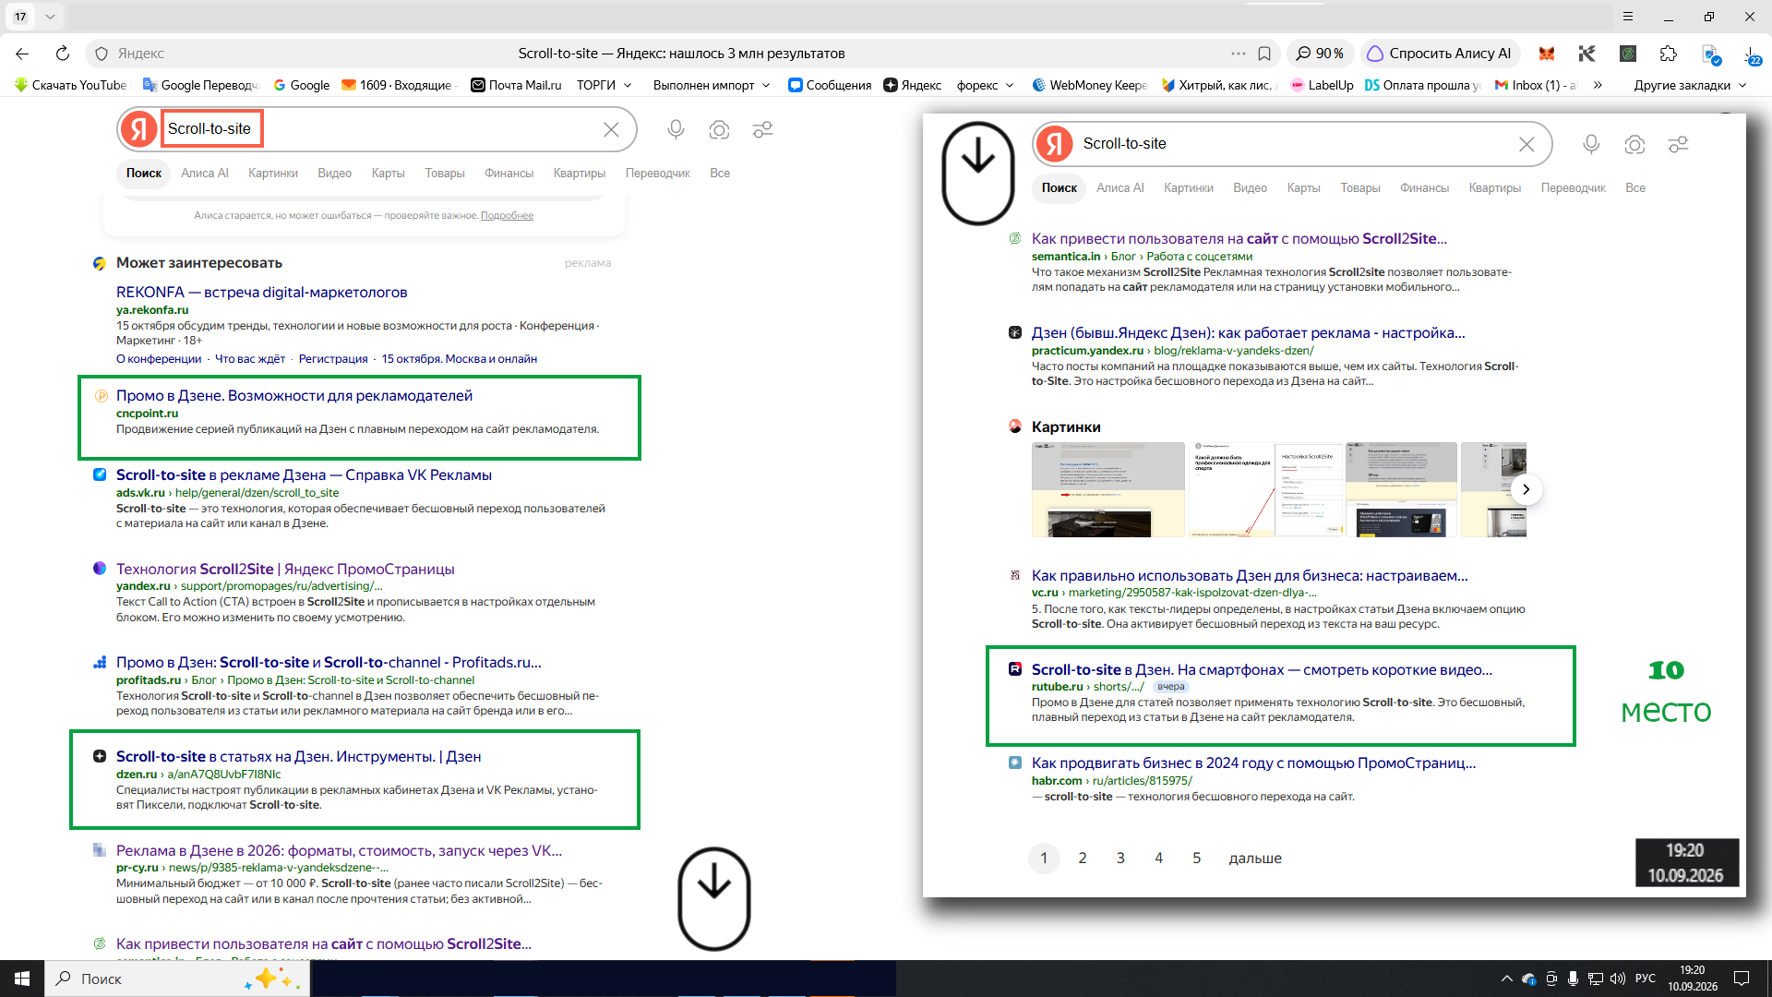
Task: Expand the ТОРГИ bookmarks folder
Action: [x=605, y=85]
